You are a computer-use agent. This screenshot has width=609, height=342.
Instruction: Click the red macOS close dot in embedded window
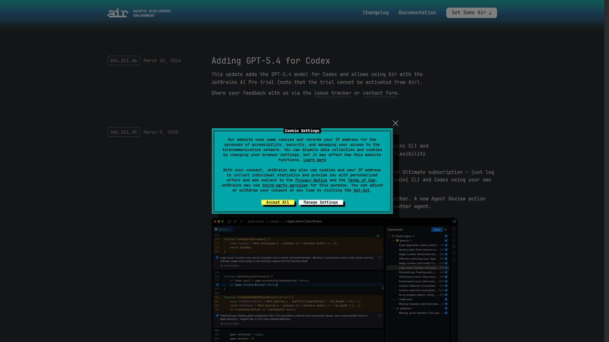(x=215, y=221)
